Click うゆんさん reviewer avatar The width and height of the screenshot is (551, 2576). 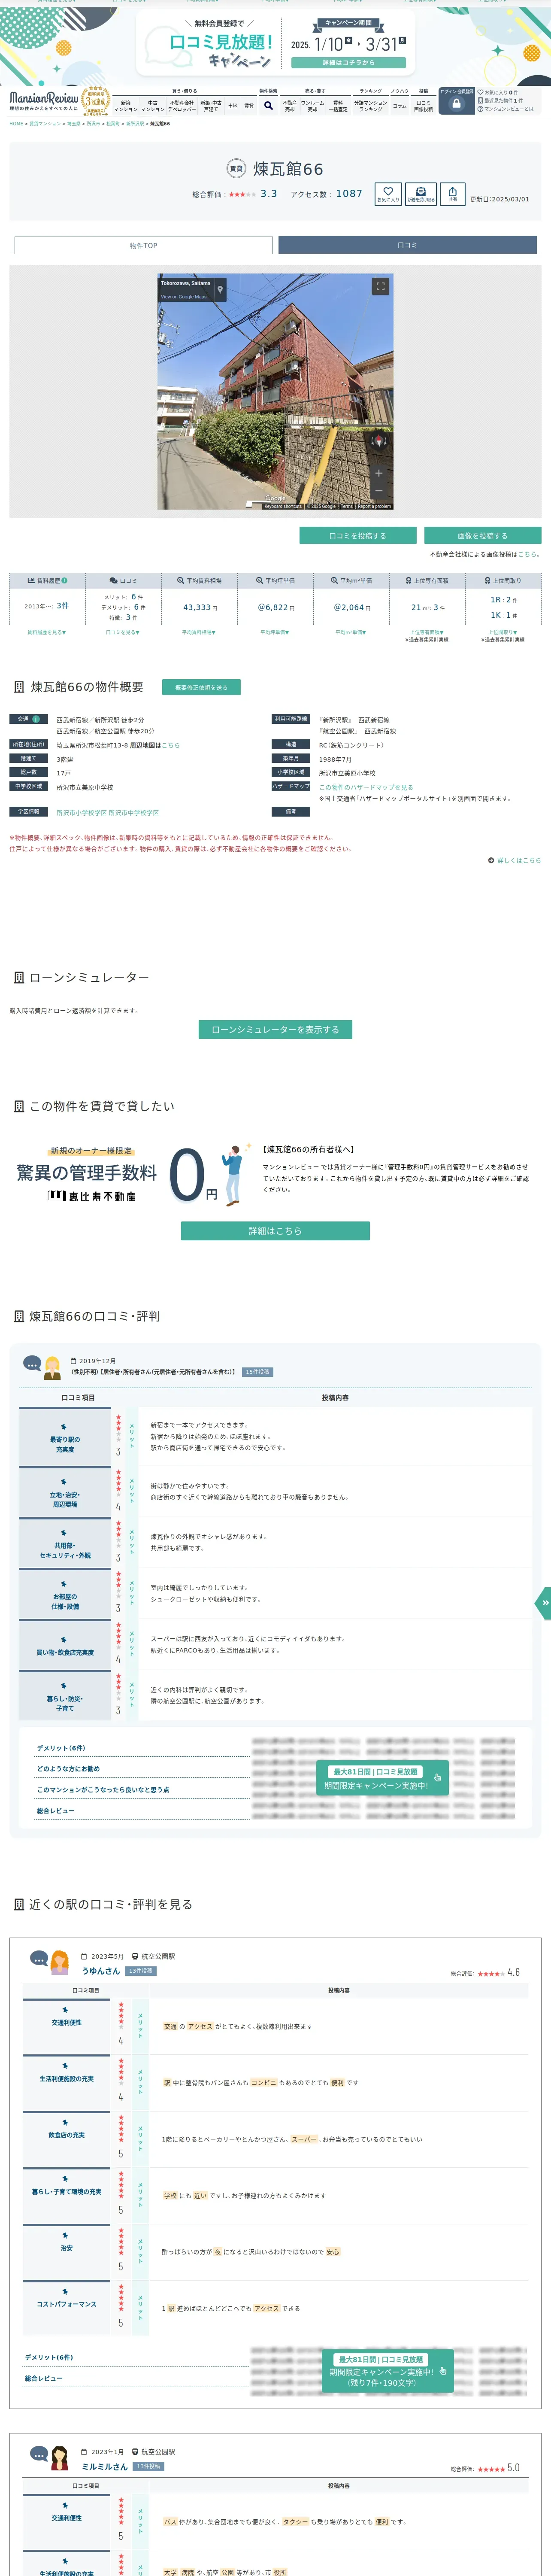[59, 1961]
